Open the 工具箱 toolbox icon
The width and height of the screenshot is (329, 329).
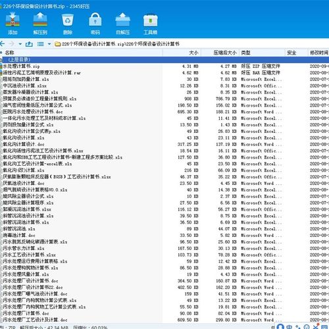coord(151,20)
